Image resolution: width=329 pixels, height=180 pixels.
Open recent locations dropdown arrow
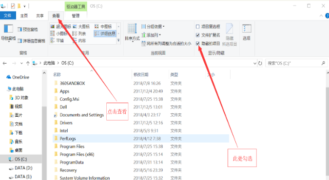(21, 63)
